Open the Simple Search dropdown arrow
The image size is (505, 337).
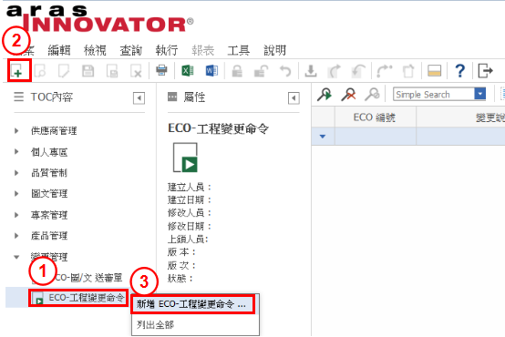(479, 94)
